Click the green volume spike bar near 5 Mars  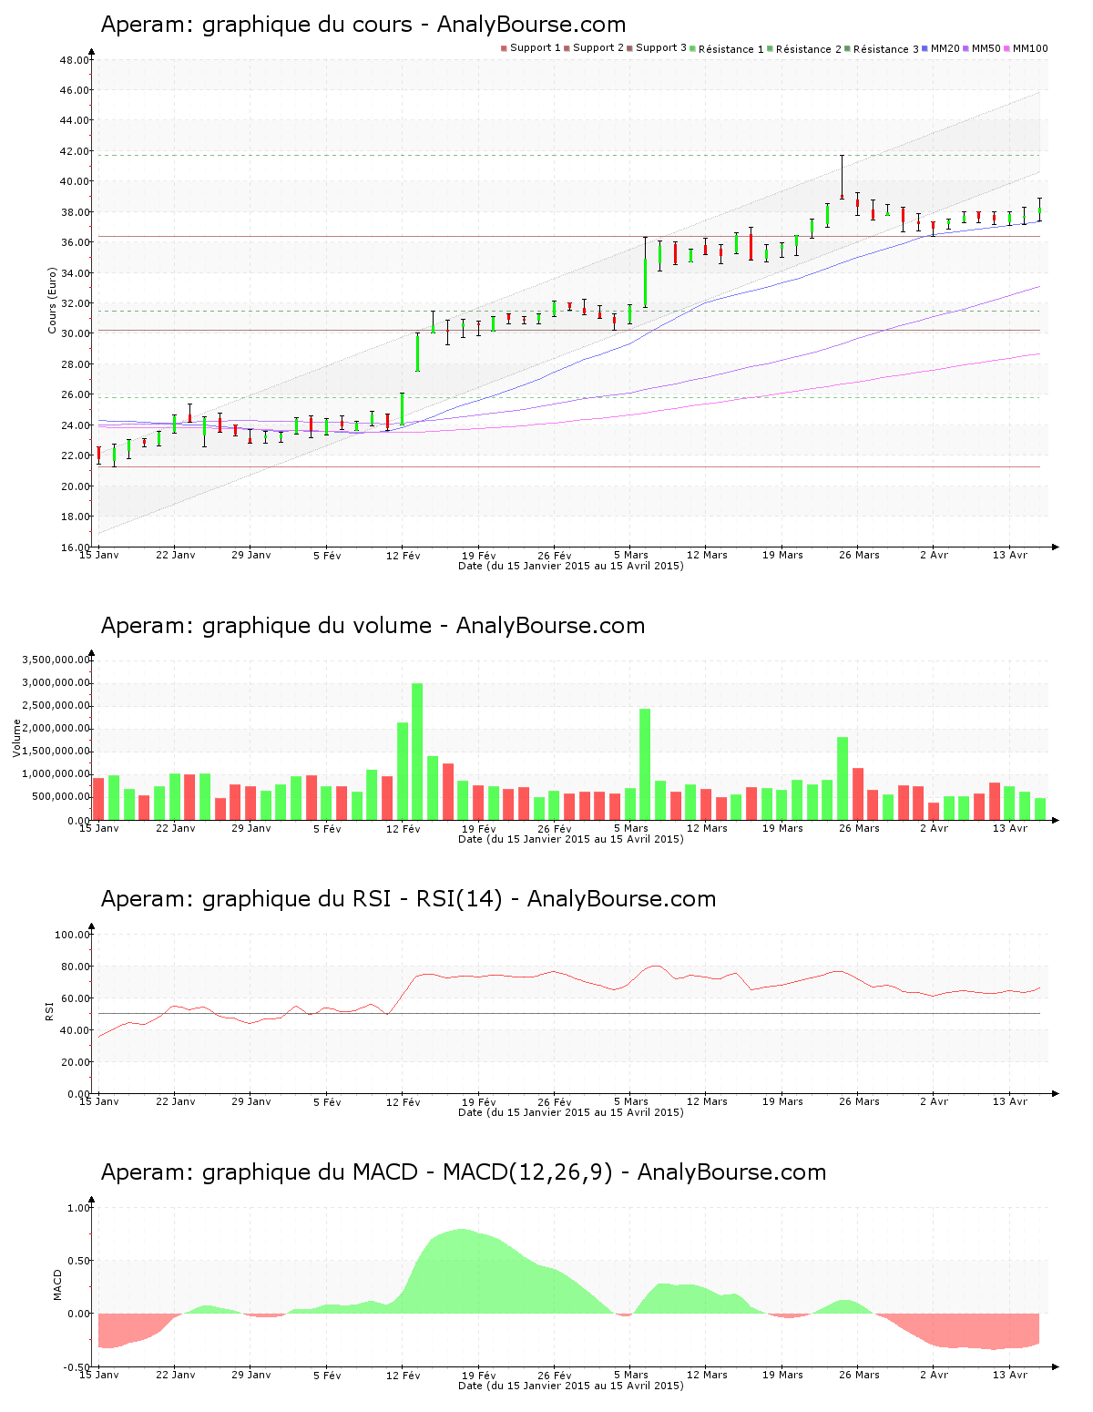pos(645,764)
